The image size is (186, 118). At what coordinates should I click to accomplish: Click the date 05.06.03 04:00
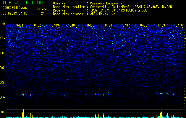(x=15, y=14)
